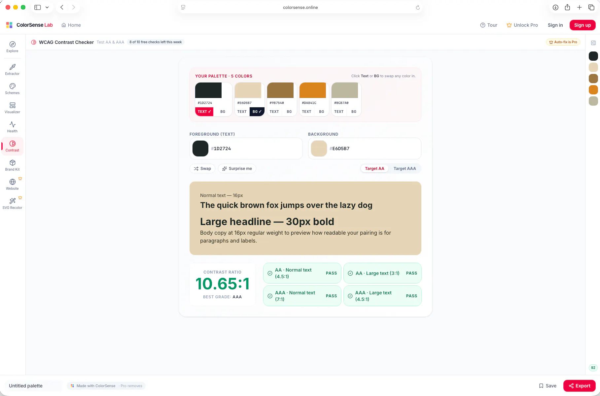The width and height of the screenshot is (600, 396).
Task: Select the brown swatch in right panel
Action: click(593, 79)
